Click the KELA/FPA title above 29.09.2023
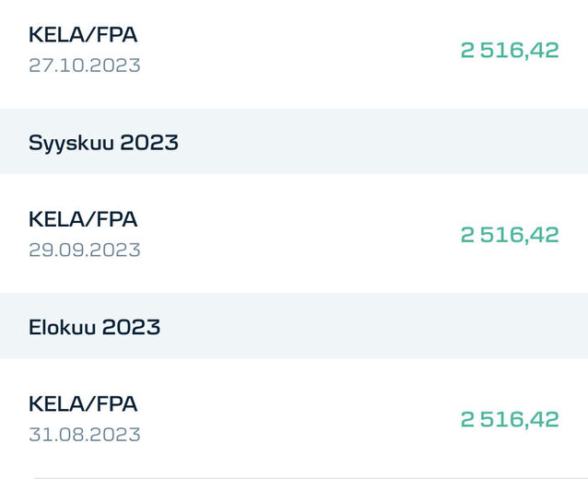 coord(83,219)
